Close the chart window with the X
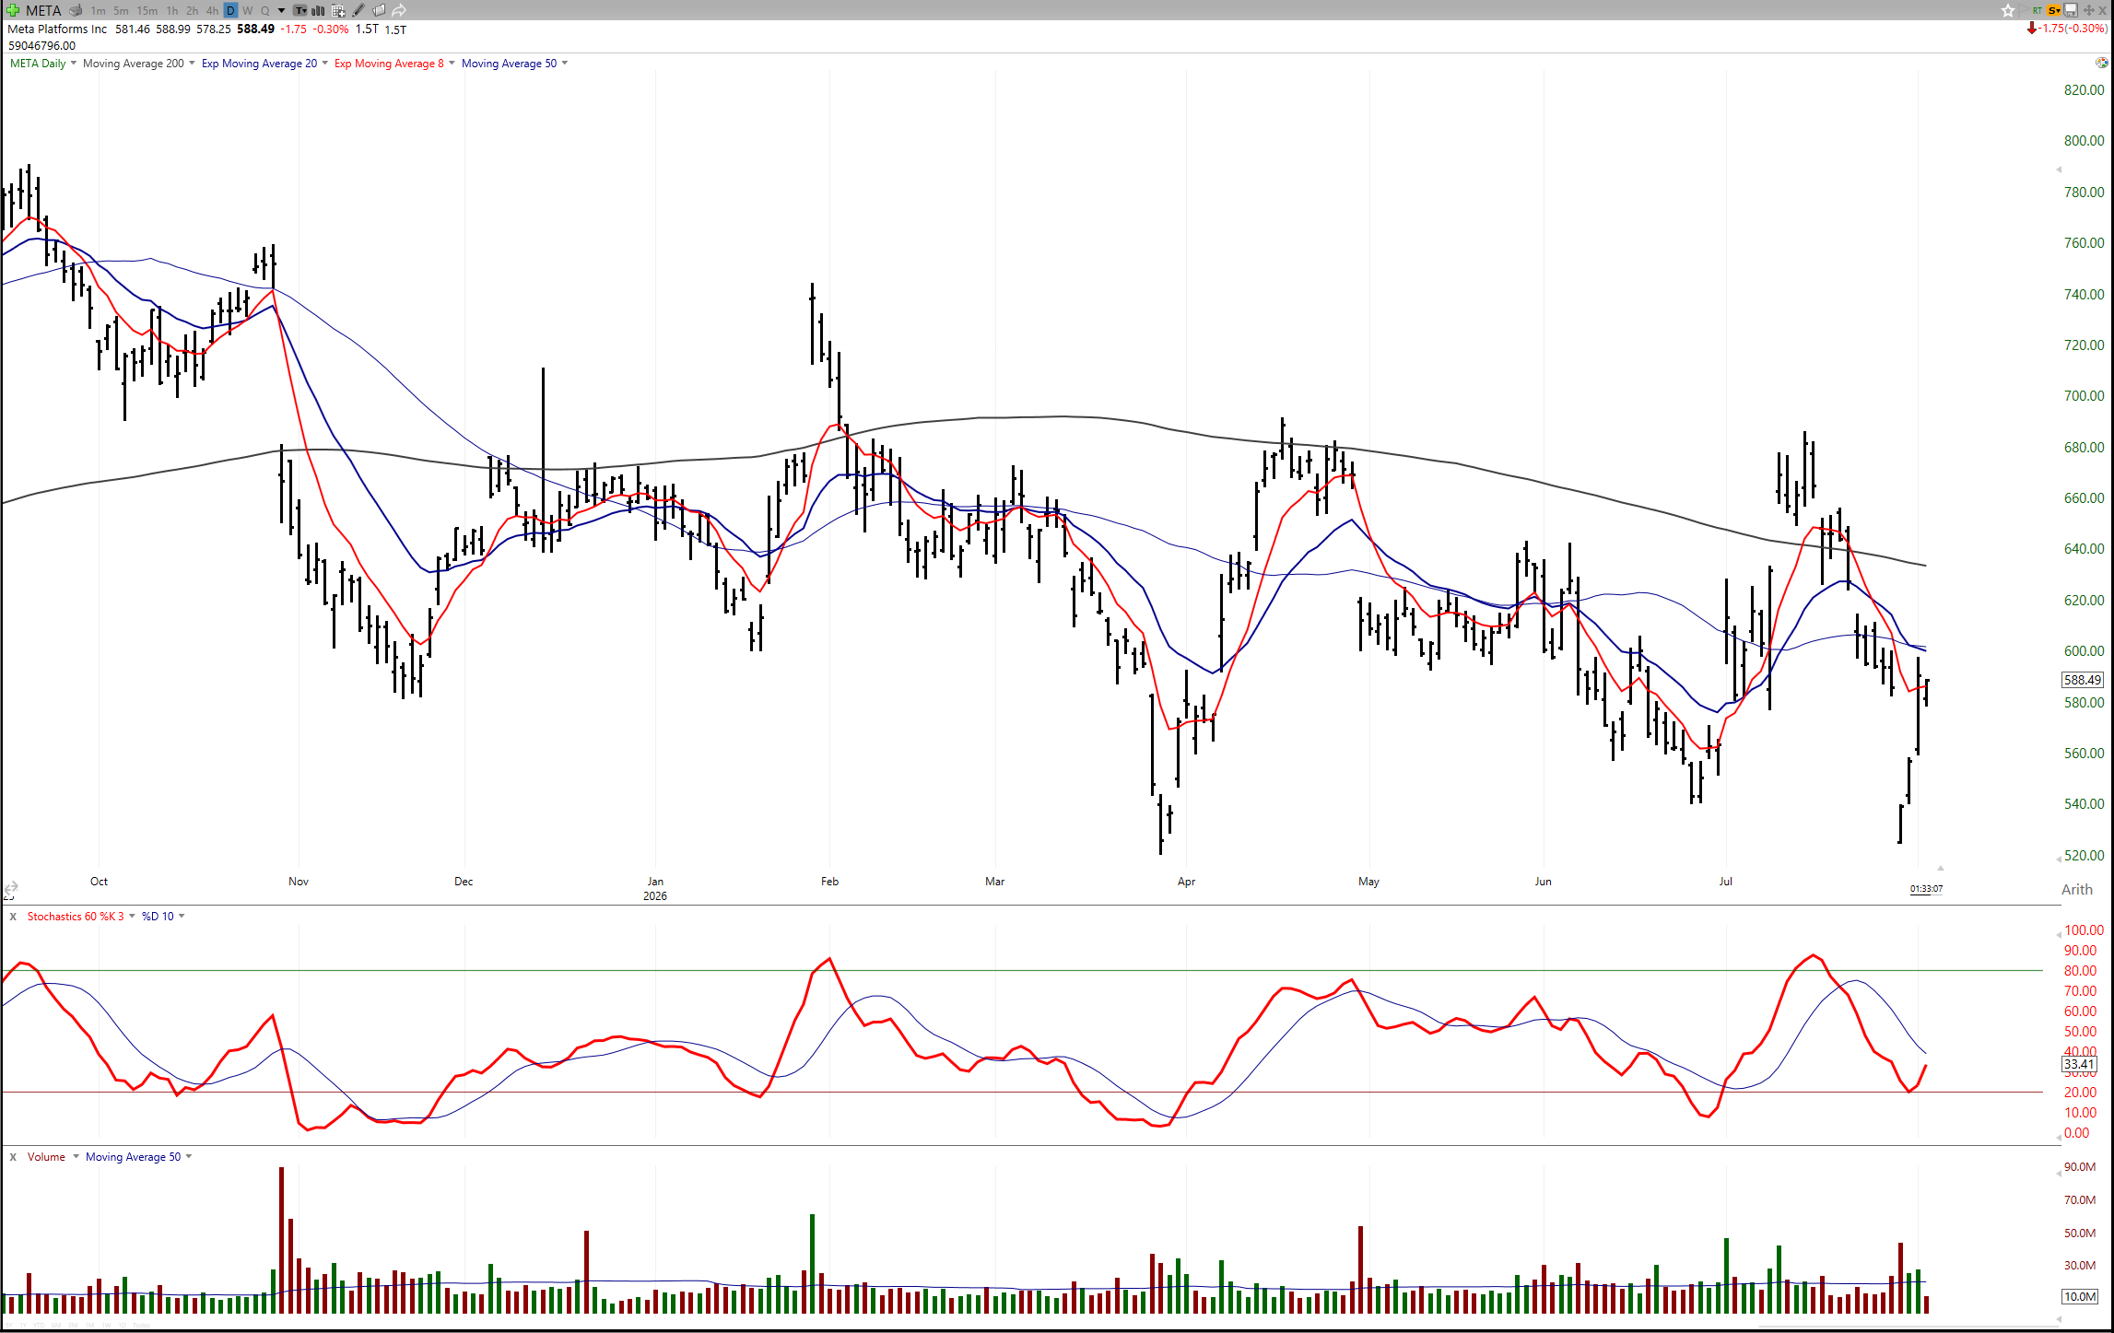2114x1333 pixels. [2104, 10]
